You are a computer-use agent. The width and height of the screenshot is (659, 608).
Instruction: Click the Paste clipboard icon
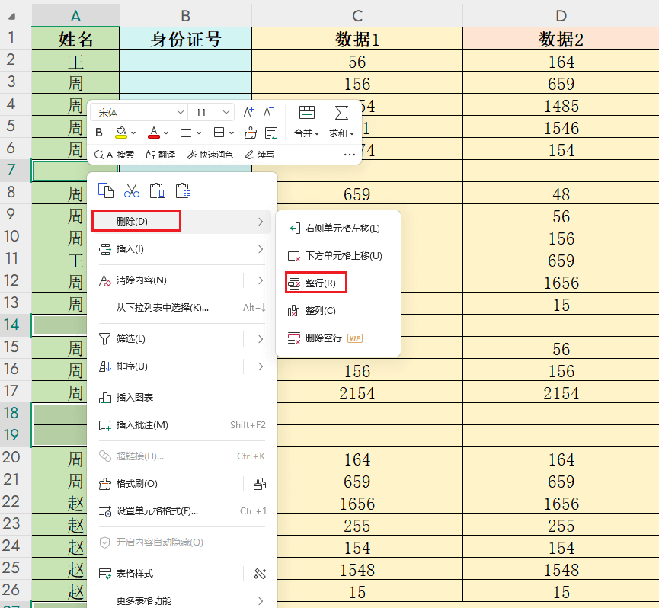pyautogui.click(x=158, y=190)
